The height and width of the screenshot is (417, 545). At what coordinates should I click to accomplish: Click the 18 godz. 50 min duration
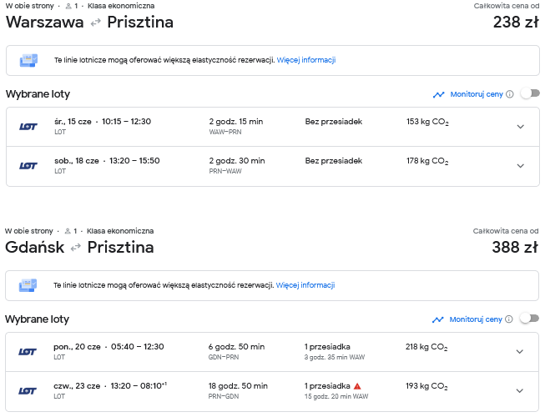click(238, 386)
